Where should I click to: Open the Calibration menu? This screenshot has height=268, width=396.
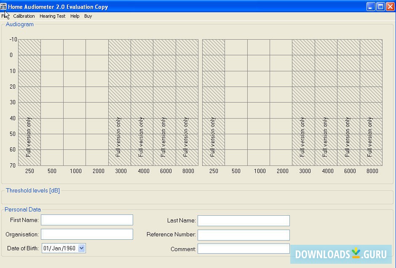coord(24,16)
